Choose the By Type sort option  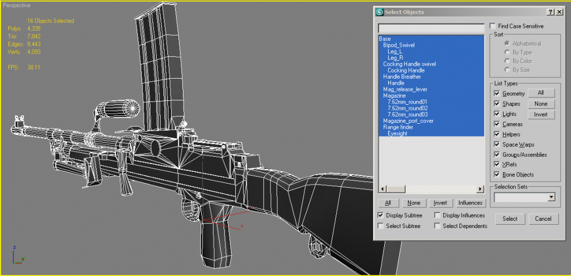tap(507, 52)
